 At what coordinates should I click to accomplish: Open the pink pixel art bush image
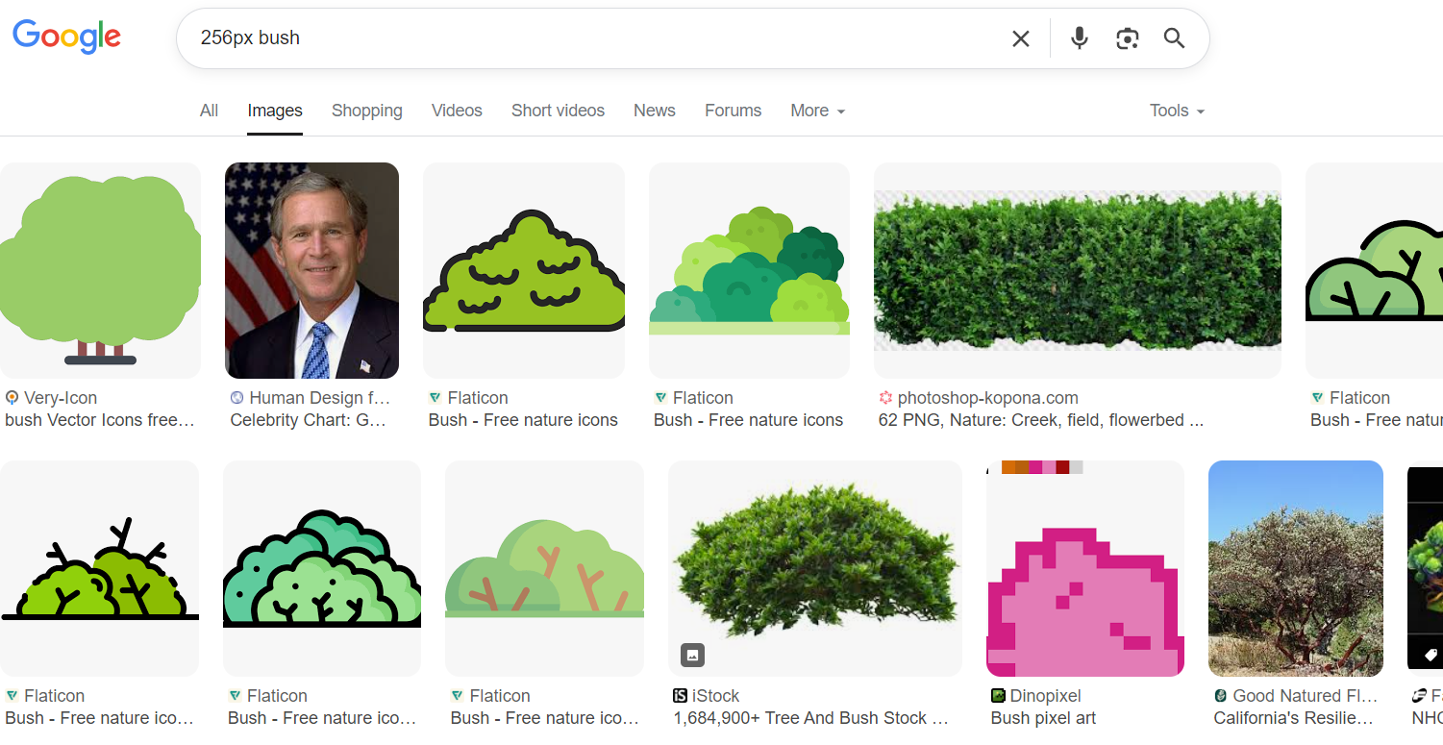pos(1085,568)
